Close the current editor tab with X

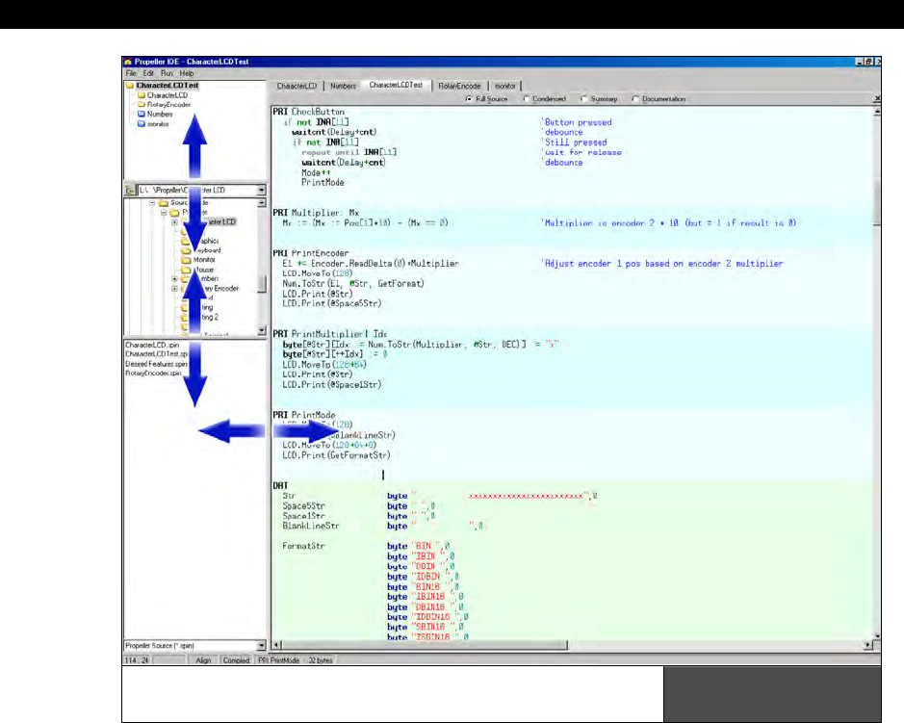point(877,99)
